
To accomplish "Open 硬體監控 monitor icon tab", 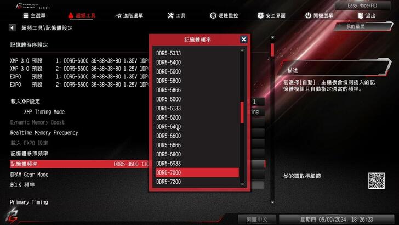I will coord(213,15).
